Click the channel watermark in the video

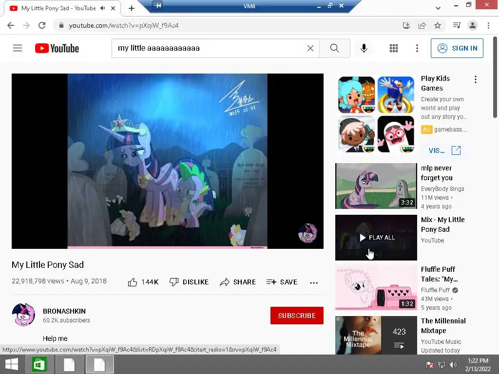pyautogui.click(x=308, y=233)
